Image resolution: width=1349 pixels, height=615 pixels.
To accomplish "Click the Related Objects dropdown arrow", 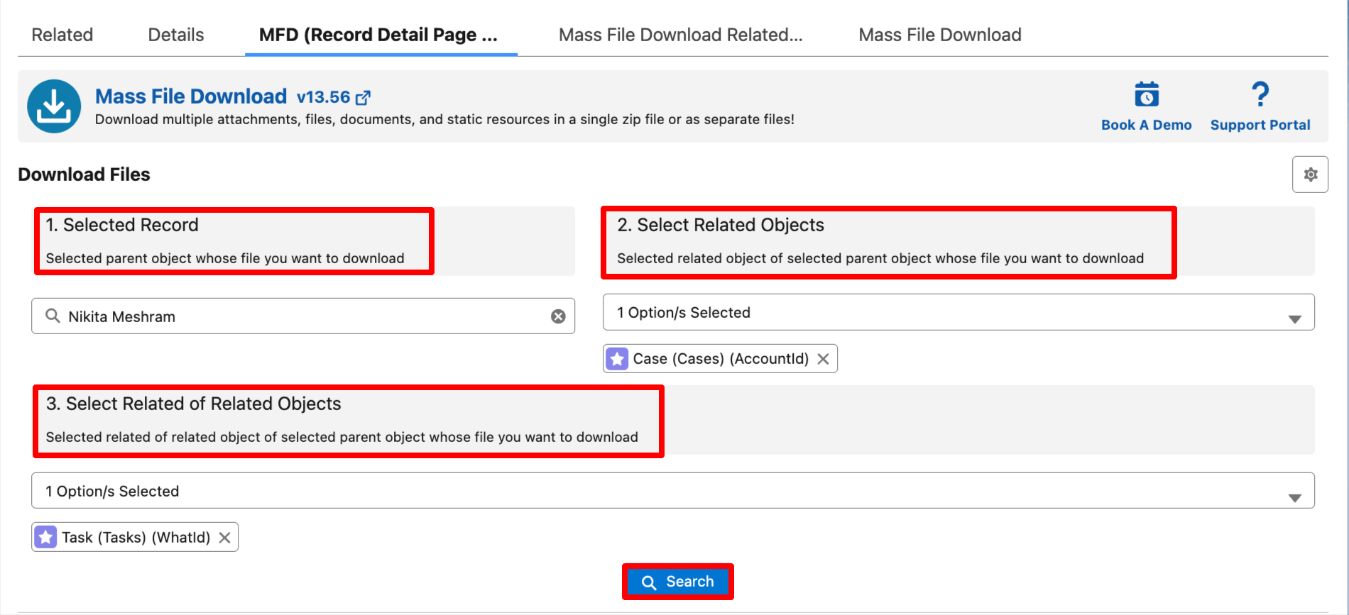I will coord(1295,319).
